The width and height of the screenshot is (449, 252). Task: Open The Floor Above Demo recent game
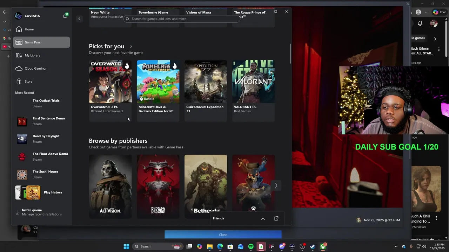(42, 156)
